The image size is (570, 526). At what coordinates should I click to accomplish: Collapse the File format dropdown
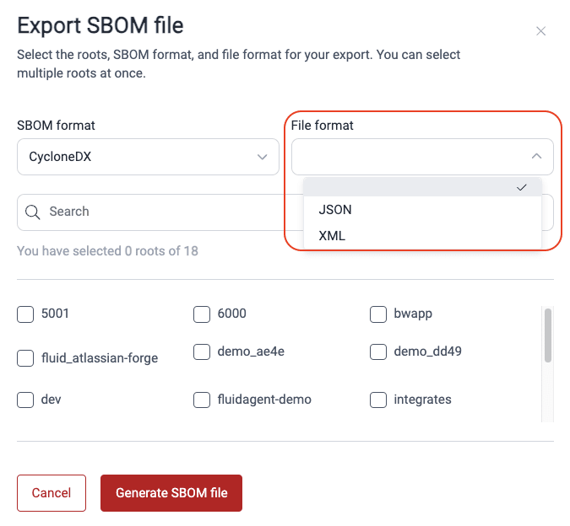click(422, 157)
